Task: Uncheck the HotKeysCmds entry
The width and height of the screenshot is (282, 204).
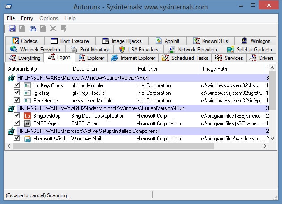Action: coord(17,85)
